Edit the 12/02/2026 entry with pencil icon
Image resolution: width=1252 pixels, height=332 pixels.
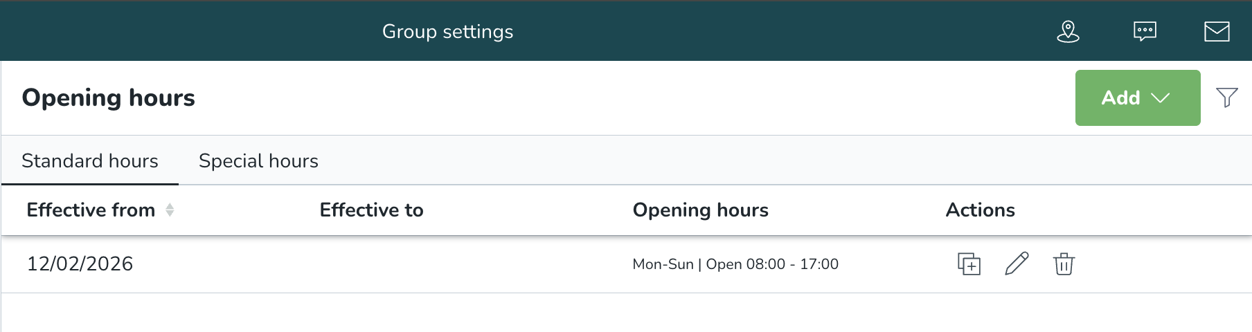click(1017, 264)
